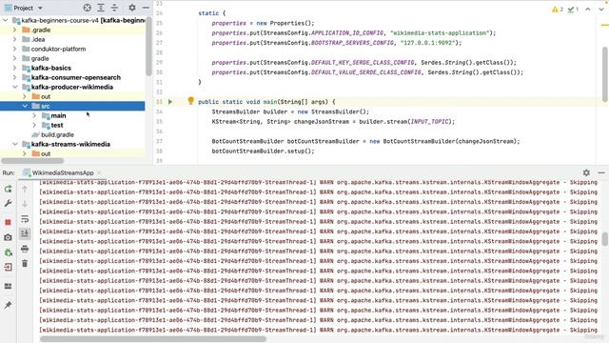Place cursor at main method signature
The width and height of the screenshot is (609, 343).
266,102
